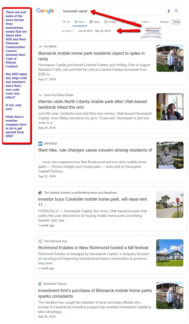189x324 pixels.
Task: Click the Maps tab icon
Action: pyautogui.click(x=91, y=22)
